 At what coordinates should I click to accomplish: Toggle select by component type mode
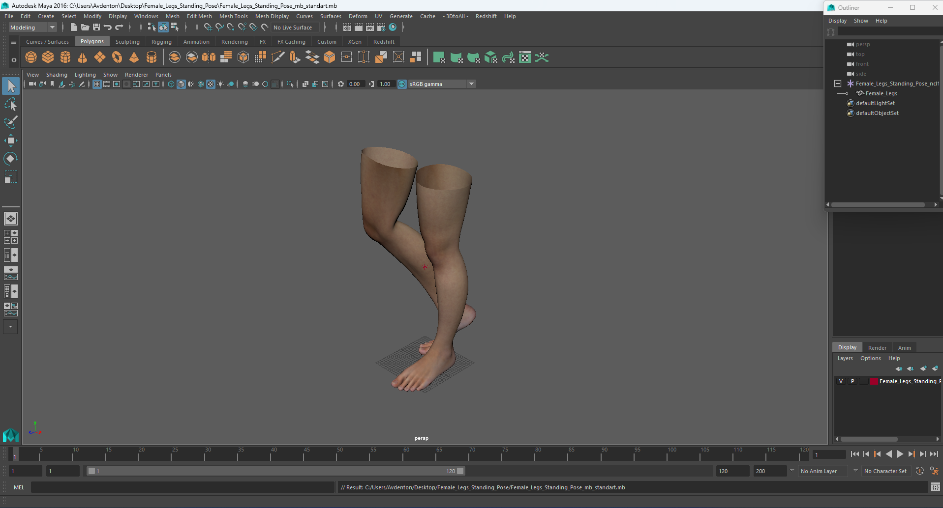point(175,28)
